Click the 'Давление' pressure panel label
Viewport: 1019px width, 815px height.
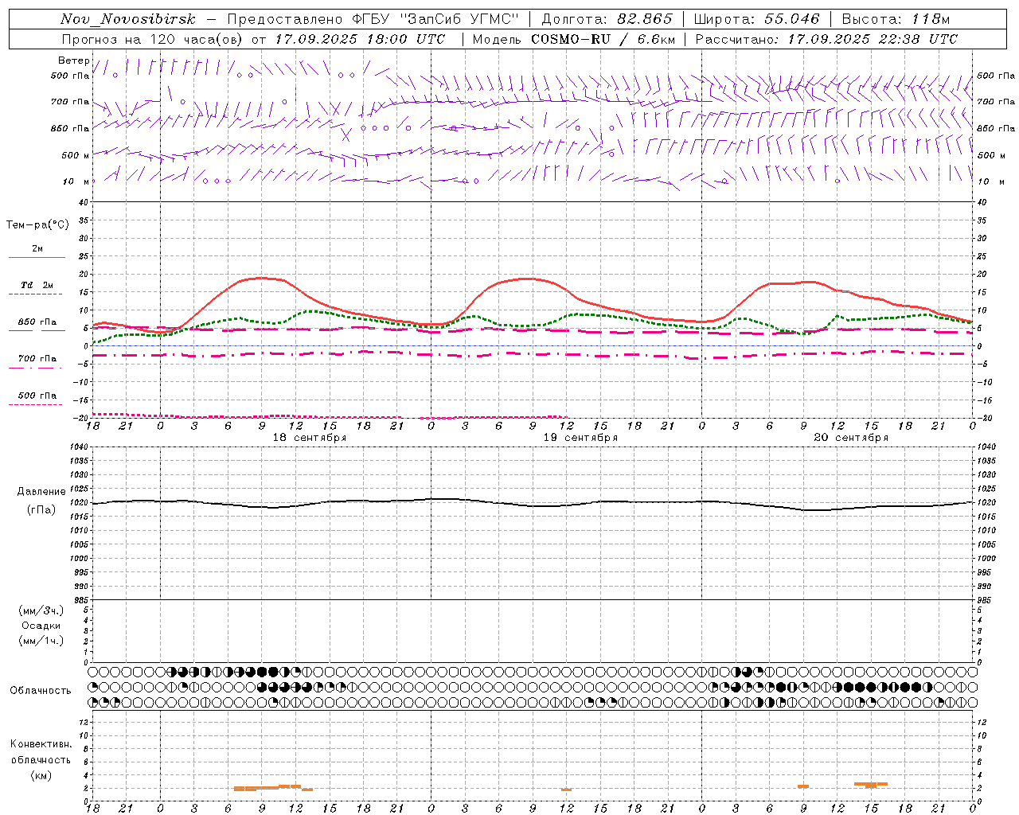tap(40, 492)
